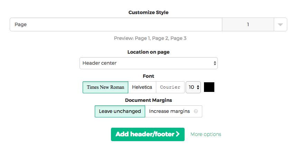The image size is (298, 147).
Task: Select Leave unchanged margins option
Action: [120, 112]
